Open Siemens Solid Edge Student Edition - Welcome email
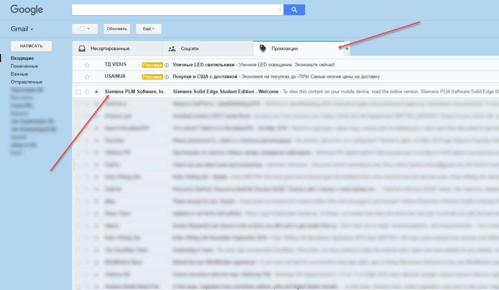This screenshot has height=290, width=499. point(226,92)
